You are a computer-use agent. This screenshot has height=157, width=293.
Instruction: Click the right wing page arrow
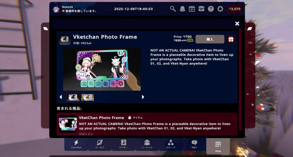[x=250, y=29]
